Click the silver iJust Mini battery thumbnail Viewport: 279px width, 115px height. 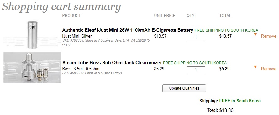(32, 34)
